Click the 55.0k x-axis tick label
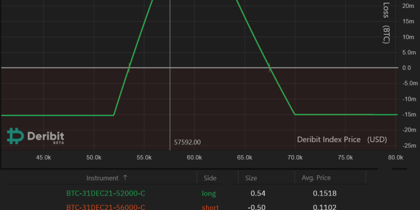The width and height of the screenshot is (420, 210). [144, 158]
